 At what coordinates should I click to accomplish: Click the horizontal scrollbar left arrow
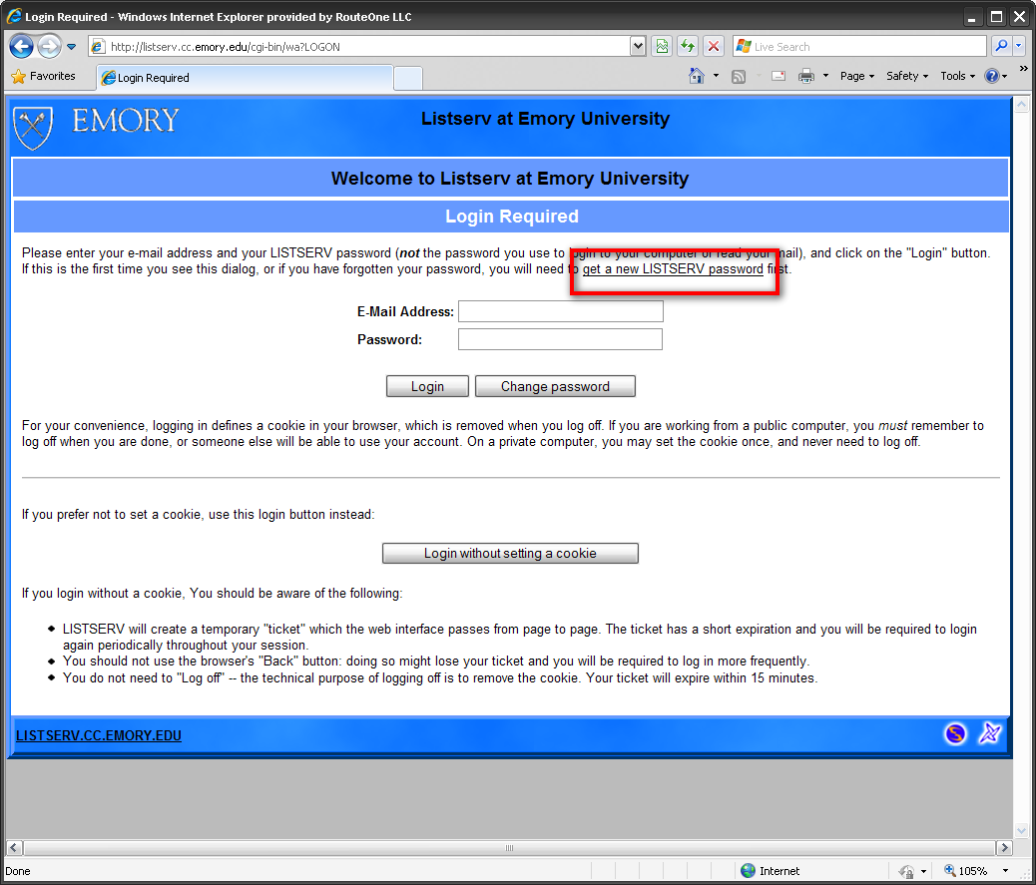15,847
